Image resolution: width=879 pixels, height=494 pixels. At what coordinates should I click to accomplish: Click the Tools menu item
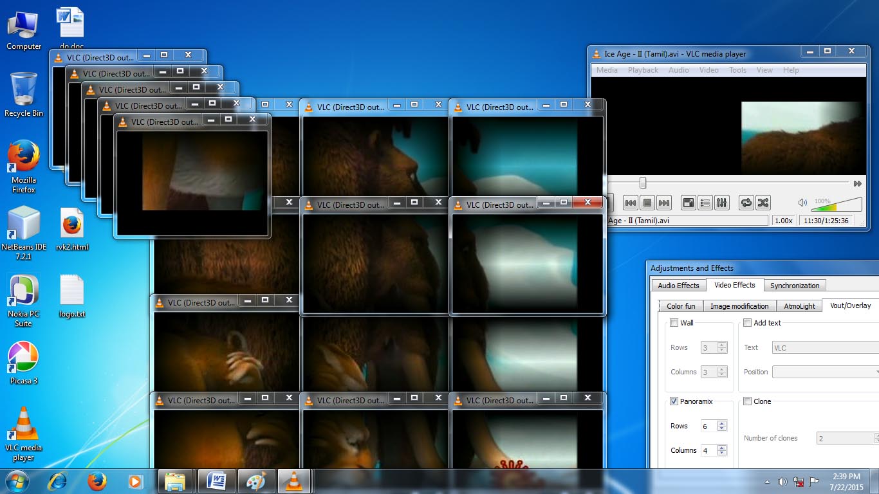(x=737, y=70)
